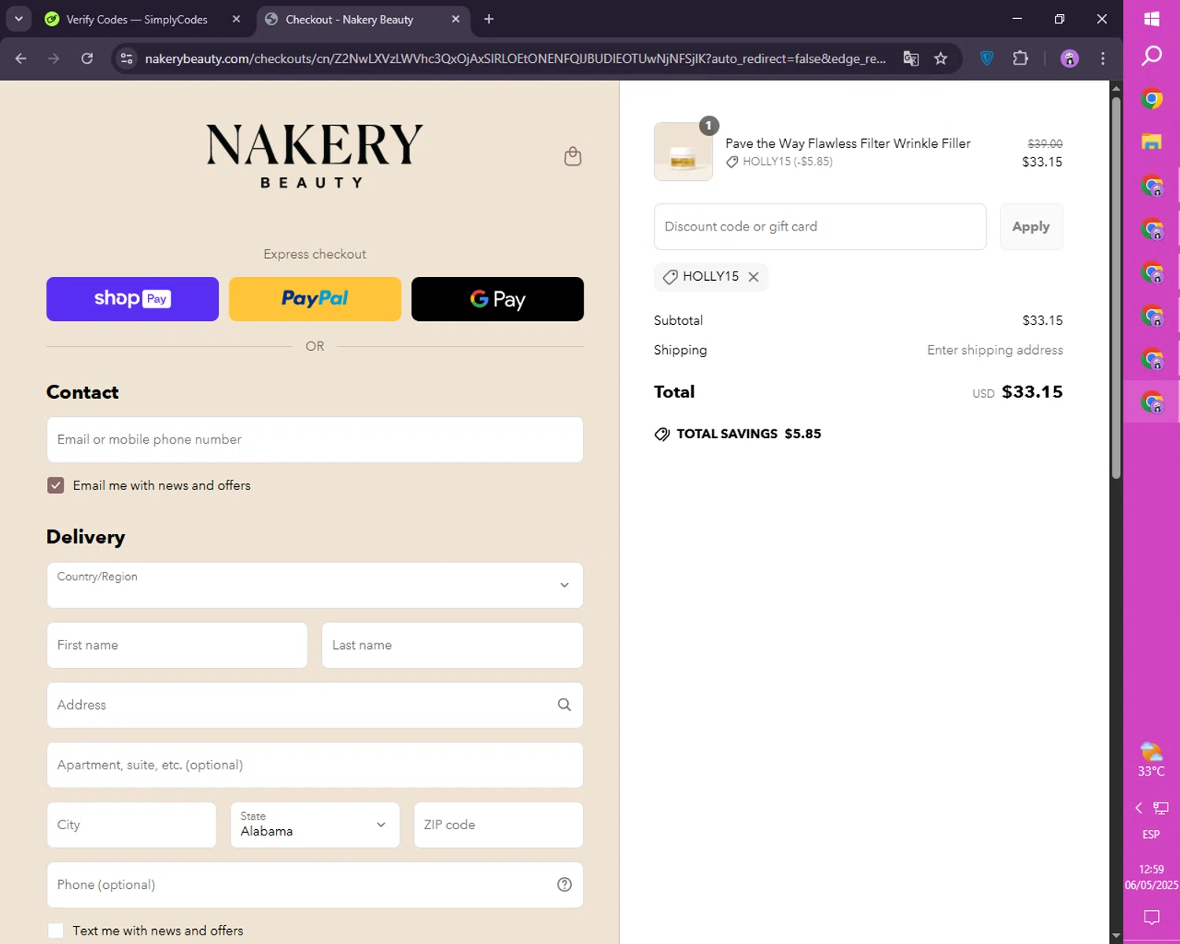Click the page vertical scrollbar
The width and height of the screenshot is (1180, 944).
point(1115,287)
